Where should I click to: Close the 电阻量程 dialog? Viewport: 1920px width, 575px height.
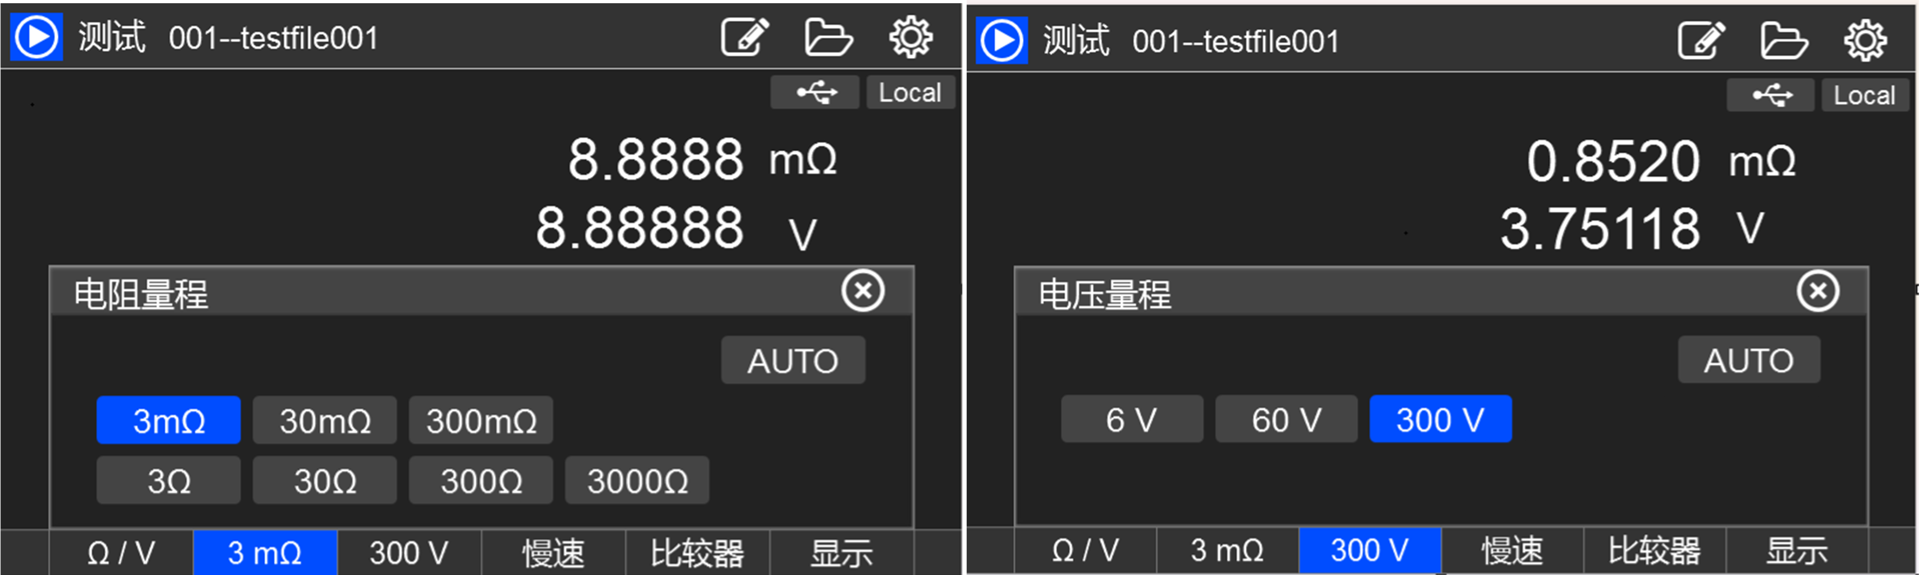click(x=863, y=291)
